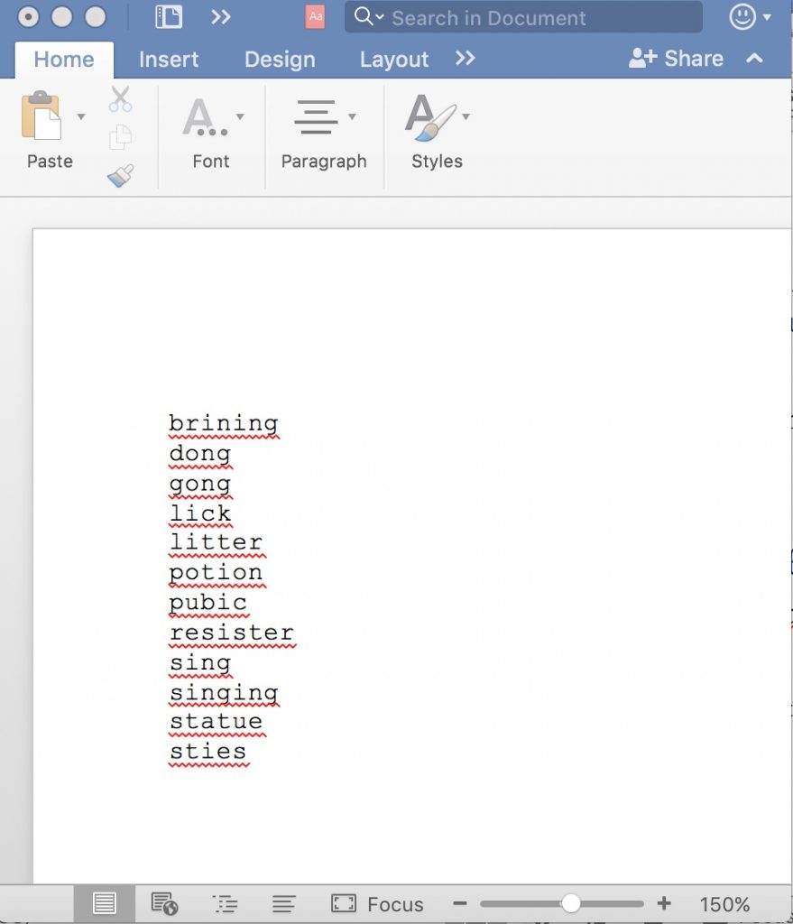Cut text using the scissors icon
Screen dimensions: 793x924
pyautogui.click(x=121, y=99)
